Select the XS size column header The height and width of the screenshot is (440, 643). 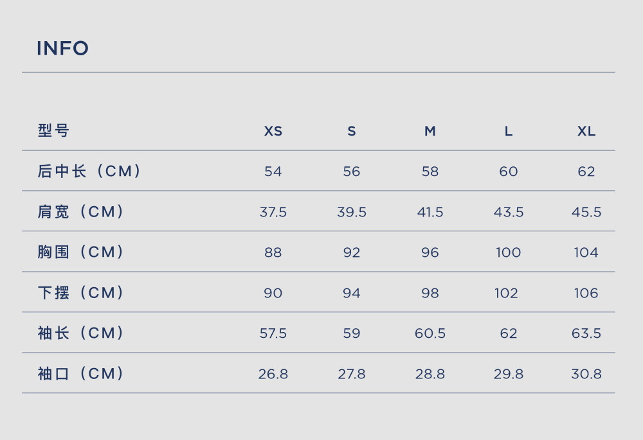[273, 131]
